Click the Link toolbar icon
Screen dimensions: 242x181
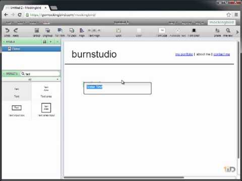pyautogui.click(x=139, y=30)
